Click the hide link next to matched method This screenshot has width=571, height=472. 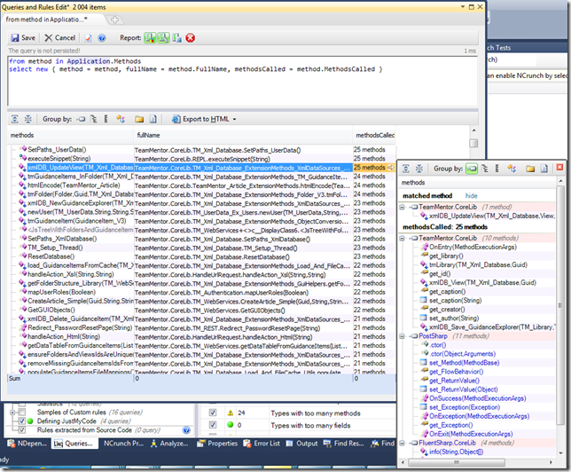[471, 195]
